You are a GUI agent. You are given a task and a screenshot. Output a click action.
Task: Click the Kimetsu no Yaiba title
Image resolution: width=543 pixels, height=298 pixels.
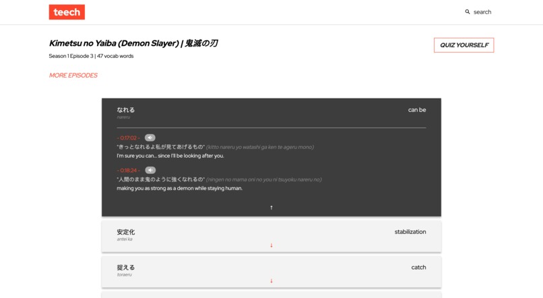point(133,43)
